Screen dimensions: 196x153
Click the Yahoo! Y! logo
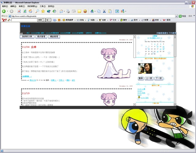tap(4, 20)
